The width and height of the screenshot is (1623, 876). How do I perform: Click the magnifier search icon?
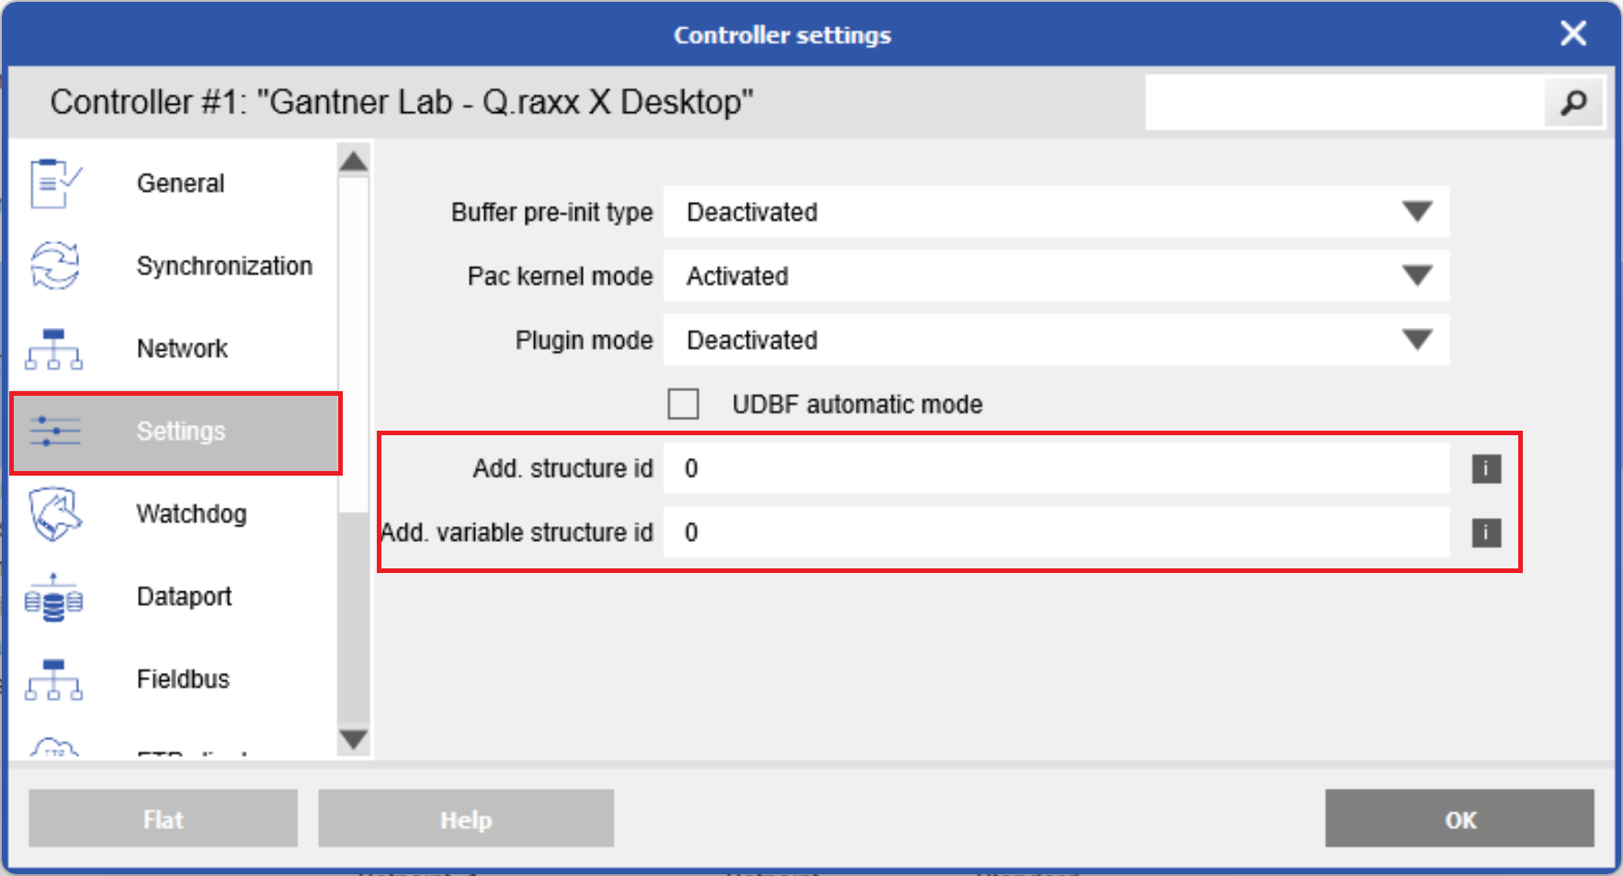1573,102
